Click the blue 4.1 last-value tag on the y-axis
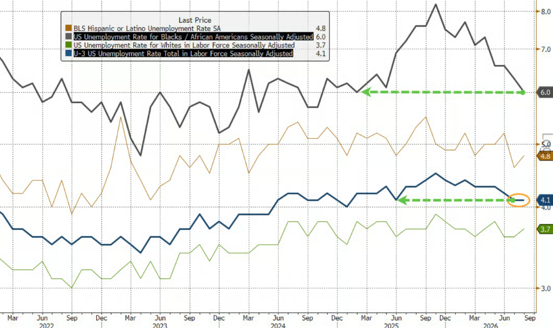The image size is (553, 328). click(544, 200)
